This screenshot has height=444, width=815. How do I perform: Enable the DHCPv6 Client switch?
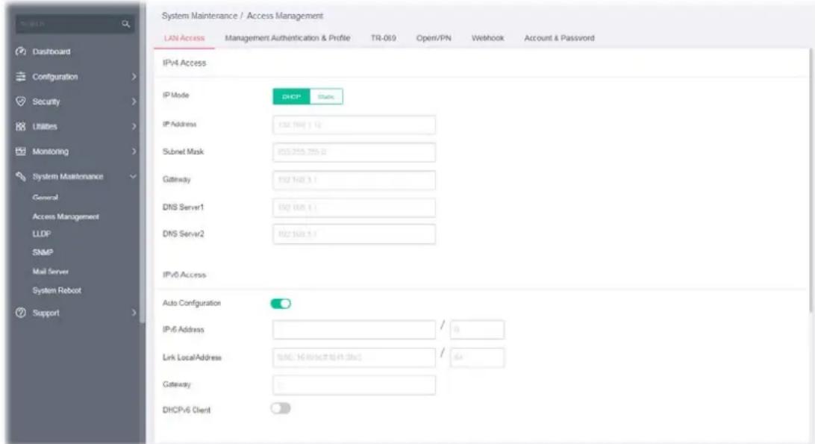(281, 409)
